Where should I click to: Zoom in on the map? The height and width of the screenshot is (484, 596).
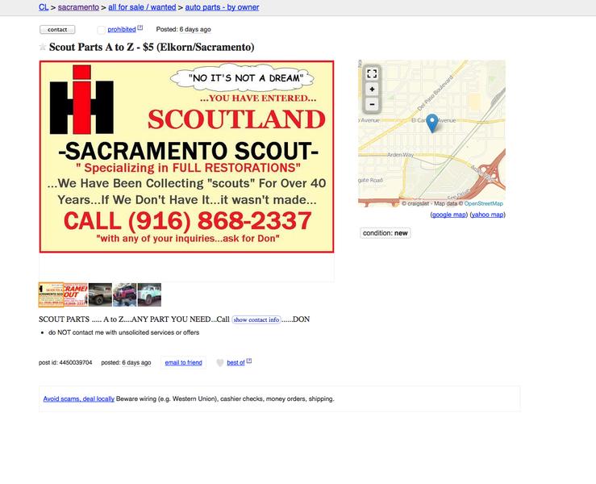tap(372, 90)
